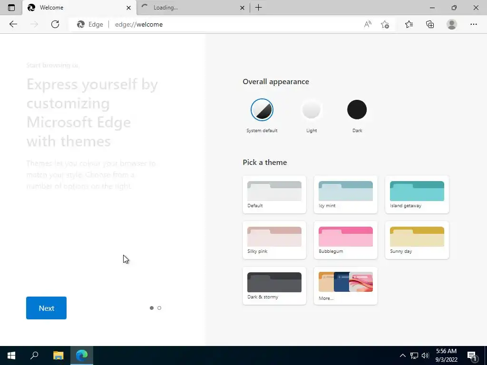The height and width of the screenshot is (365, 487).
Task: Restore down the Edge window
Action: pos(454,8)
